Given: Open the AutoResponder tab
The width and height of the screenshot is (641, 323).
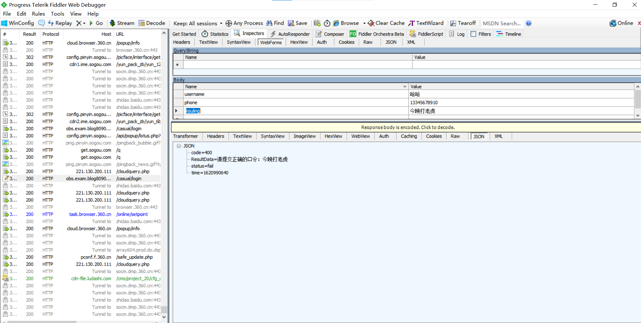Looking at the screenshot, I should coord(290,34).
